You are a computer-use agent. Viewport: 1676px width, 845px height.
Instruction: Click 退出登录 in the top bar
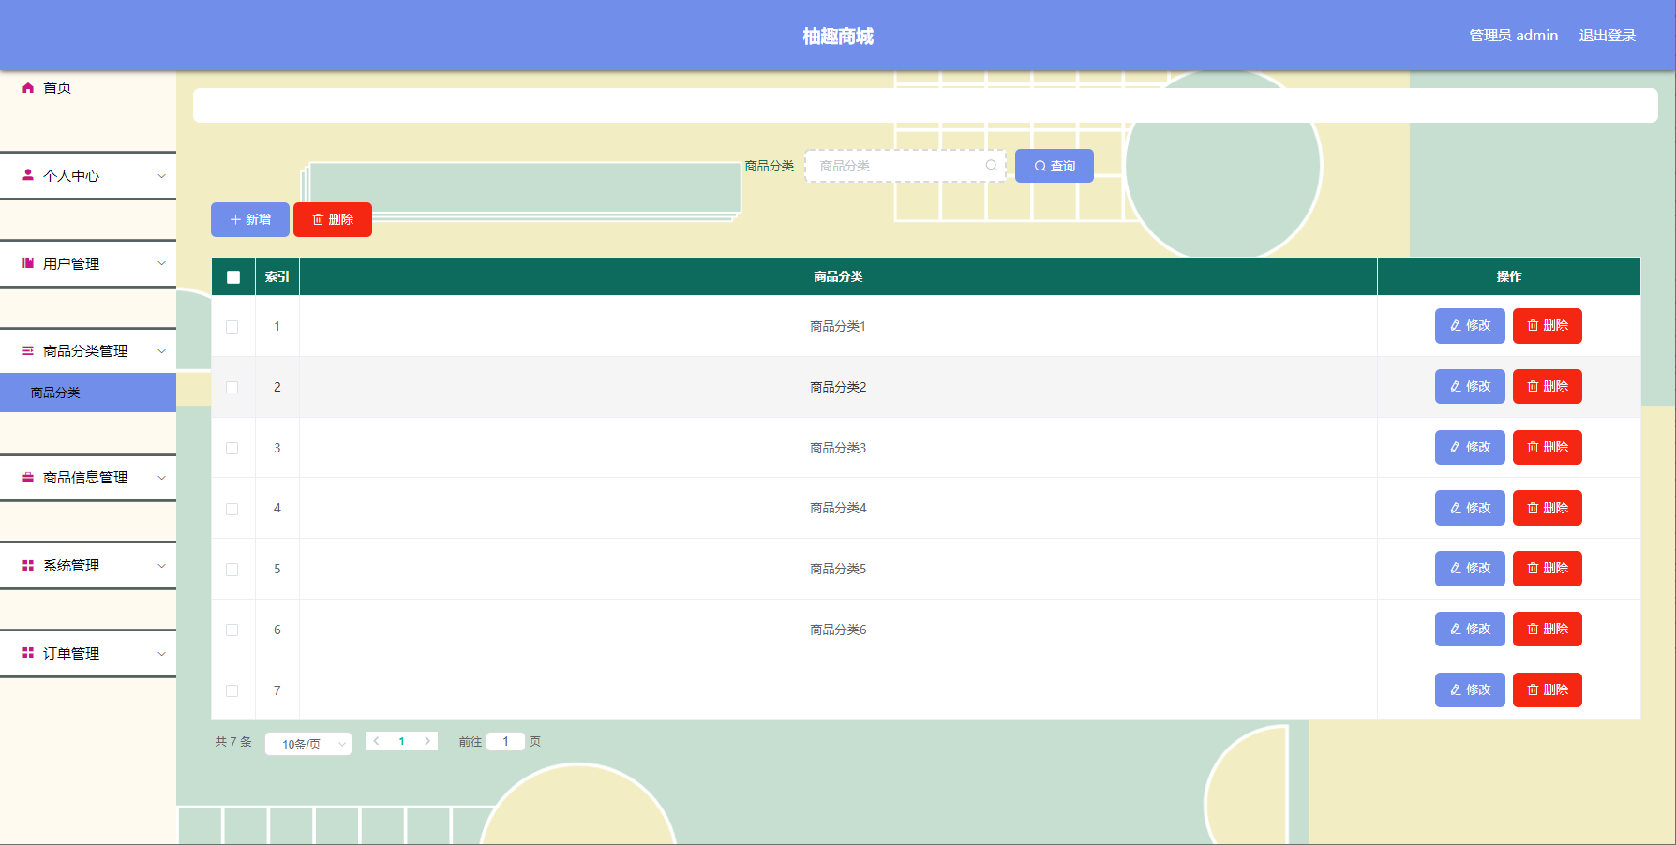1607,35
